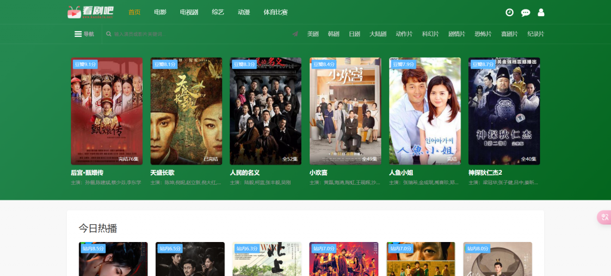Open the 综艺 menu item

218,13
